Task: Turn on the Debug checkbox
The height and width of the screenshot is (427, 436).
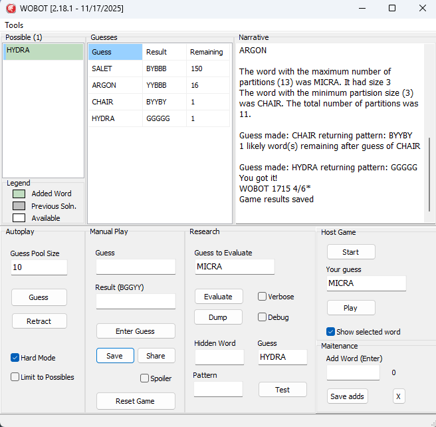Action: tap(263, 317)
